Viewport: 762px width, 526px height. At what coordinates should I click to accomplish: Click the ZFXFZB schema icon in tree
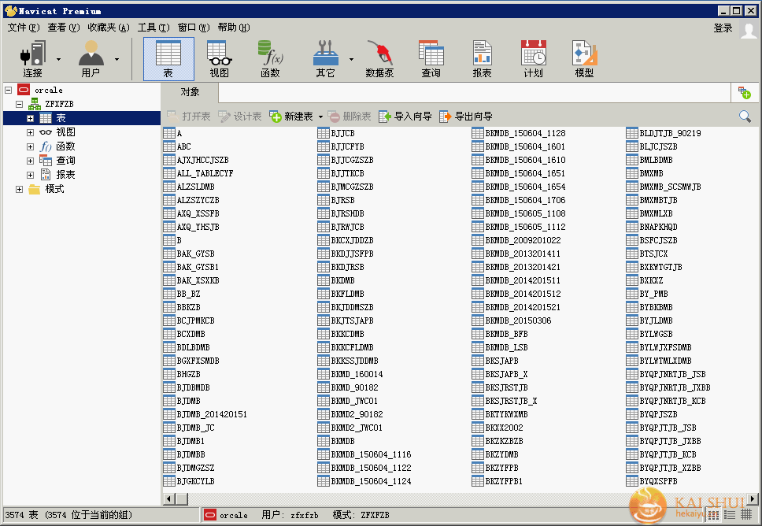coord(34,104)
